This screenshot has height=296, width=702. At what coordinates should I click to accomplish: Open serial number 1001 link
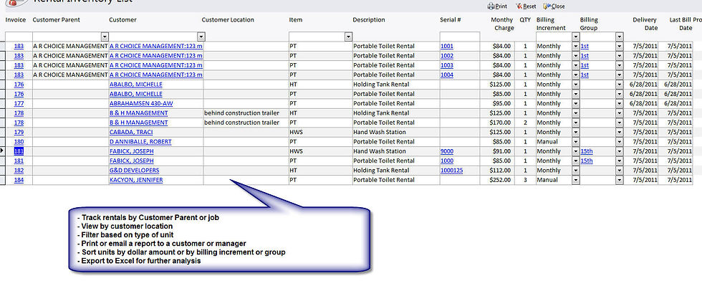[x=447, y=46]
